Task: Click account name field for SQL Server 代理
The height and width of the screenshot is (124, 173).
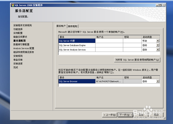Action: pos(109,41)
